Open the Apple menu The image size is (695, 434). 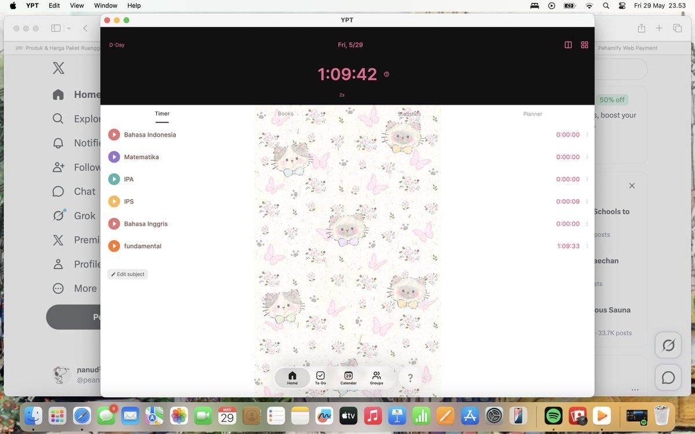(13, 5)
